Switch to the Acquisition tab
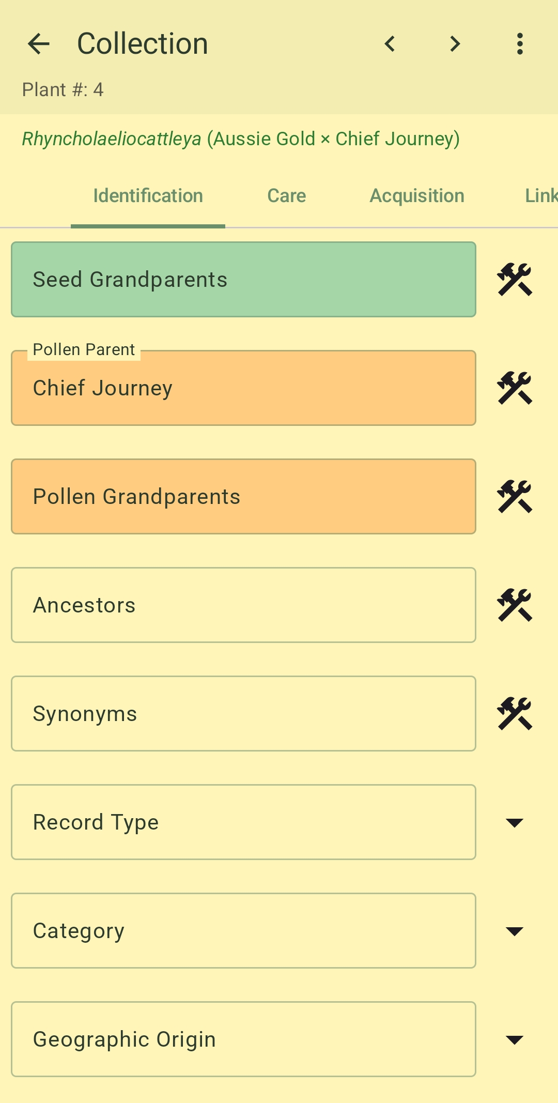The image size is (558, 1103). click(x=417, y=196)
